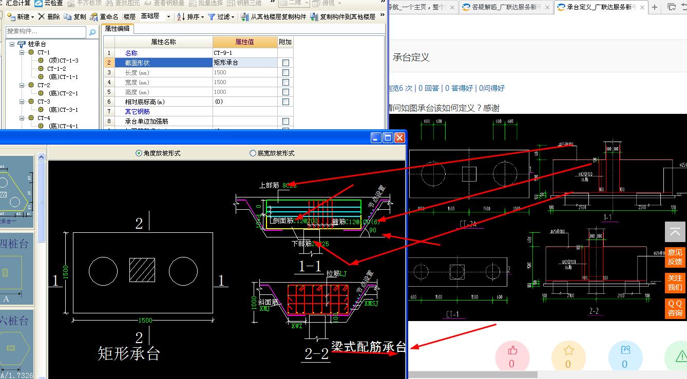The width and height of the screenshot is (687, 379).
Task: Select (底)CT-2-1 tree item
Action: point(63,93)
